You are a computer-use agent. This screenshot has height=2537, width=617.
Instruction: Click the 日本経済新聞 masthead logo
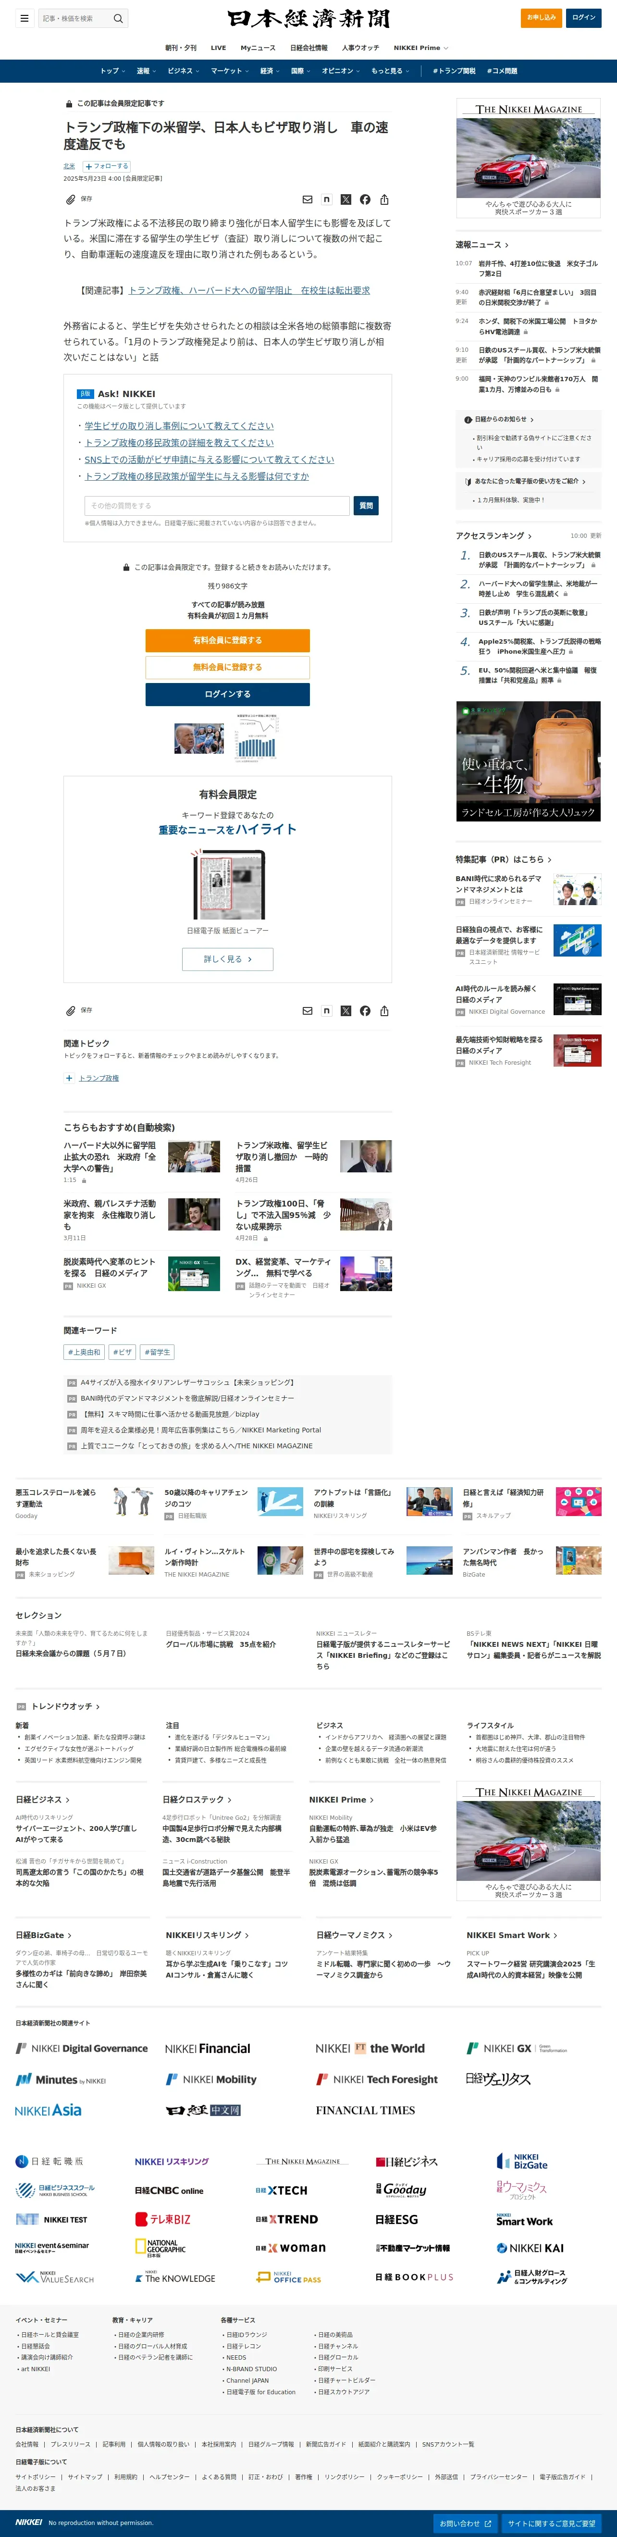(308, 18)
